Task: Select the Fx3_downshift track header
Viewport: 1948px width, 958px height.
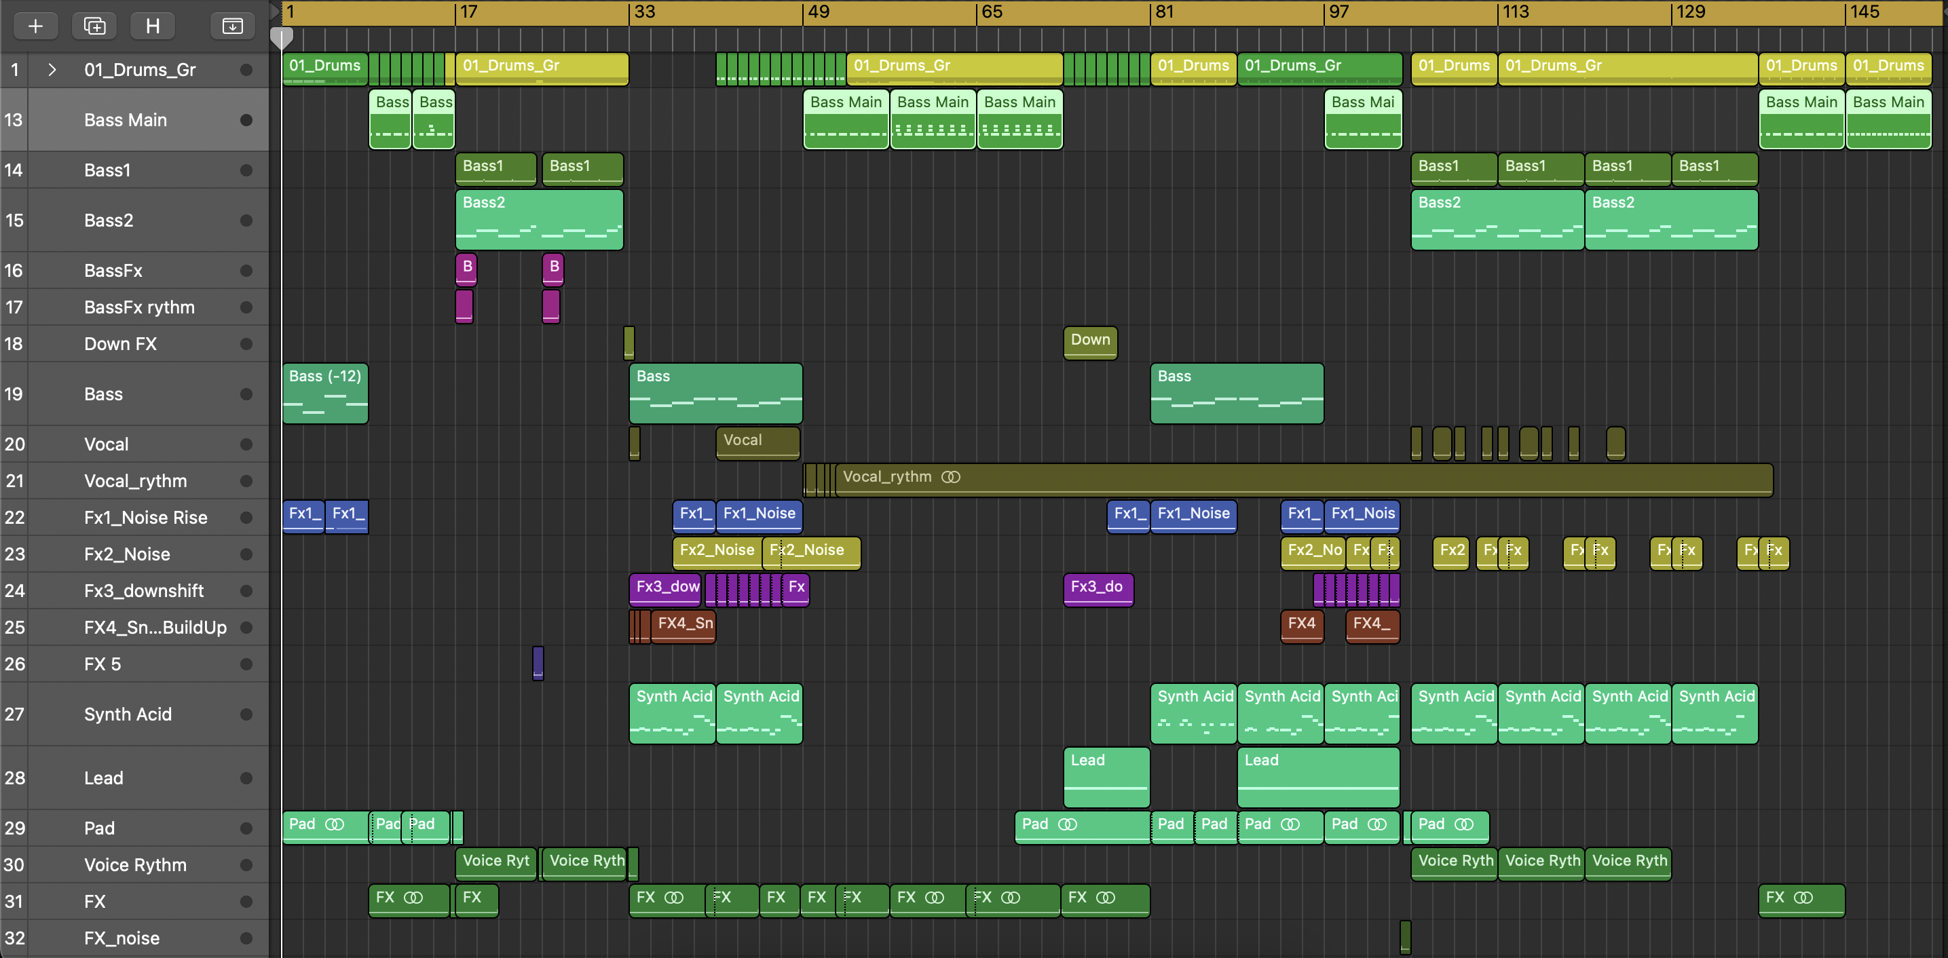Action: click(144, 590)
